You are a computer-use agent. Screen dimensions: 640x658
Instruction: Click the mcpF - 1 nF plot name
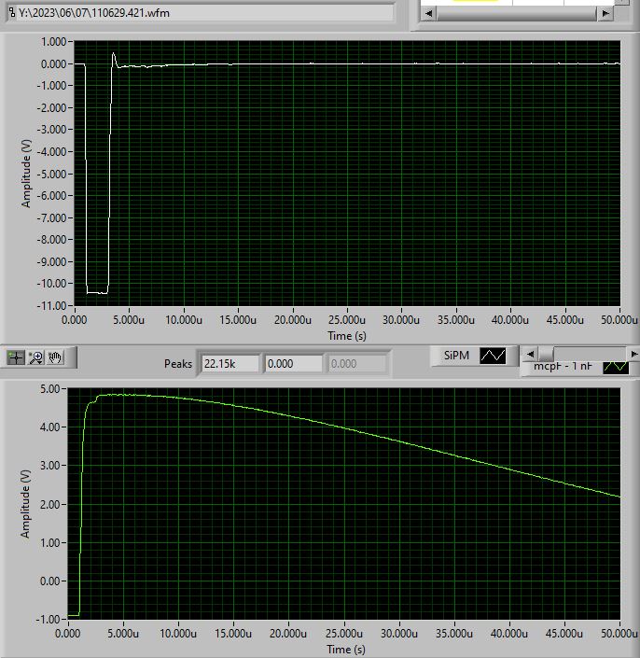[x=563, y=367]
